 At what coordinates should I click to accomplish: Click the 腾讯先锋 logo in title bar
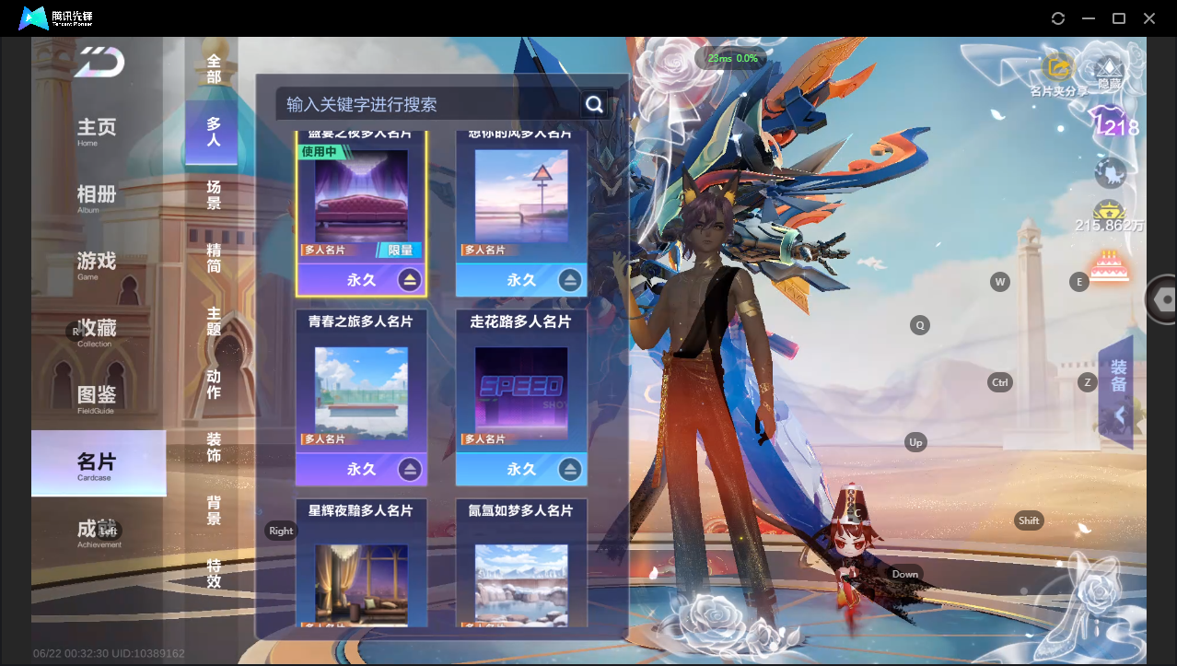(57, 18)
